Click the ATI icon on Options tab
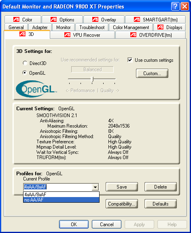The image size is (191, 233). 53,19
